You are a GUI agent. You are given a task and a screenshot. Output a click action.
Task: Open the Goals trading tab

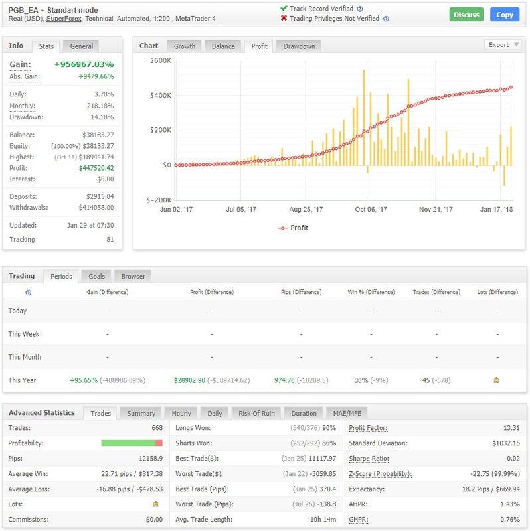click(x=96, y=276)
